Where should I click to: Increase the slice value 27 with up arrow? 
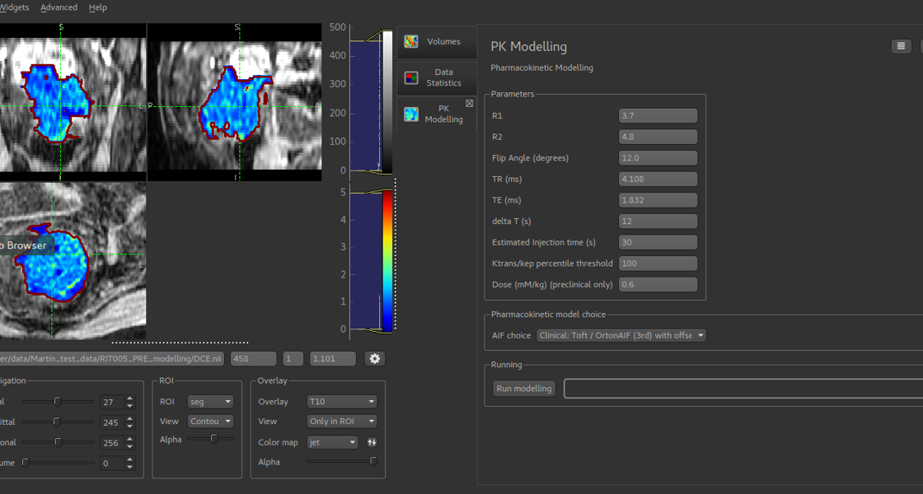coord(129,398)
